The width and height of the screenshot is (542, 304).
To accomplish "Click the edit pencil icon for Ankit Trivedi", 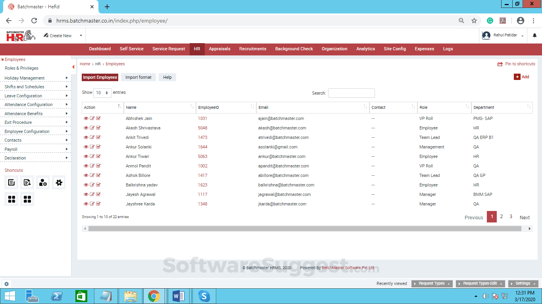I will [x=92, y=137].
